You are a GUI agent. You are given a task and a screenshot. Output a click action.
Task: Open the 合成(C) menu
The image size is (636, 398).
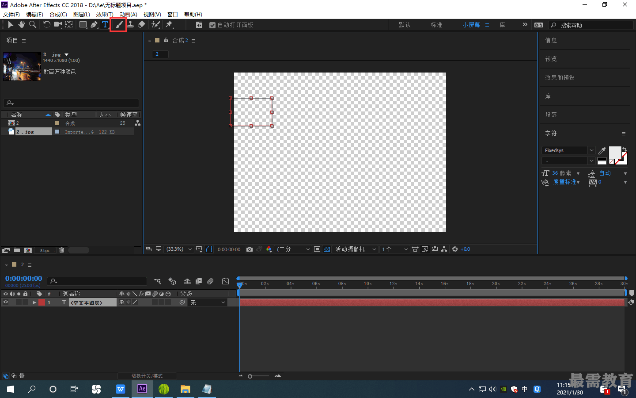(58, 15)
